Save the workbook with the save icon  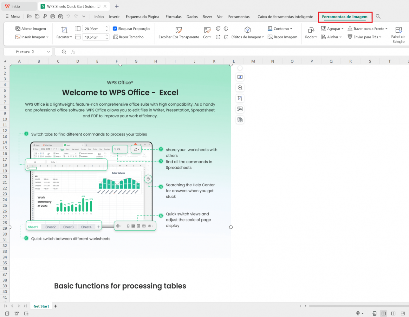[x=37, y=16]
